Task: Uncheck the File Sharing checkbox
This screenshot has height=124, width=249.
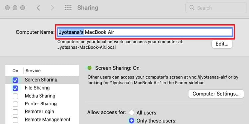Action: pos(15,88)
